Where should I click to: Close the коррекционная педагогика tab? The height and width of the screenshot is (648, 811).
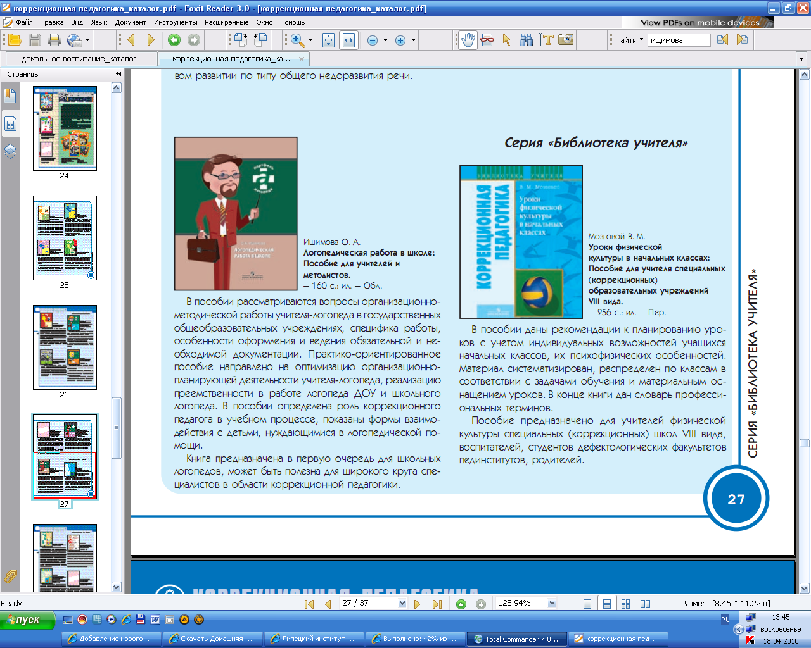(x=302, y=59)
